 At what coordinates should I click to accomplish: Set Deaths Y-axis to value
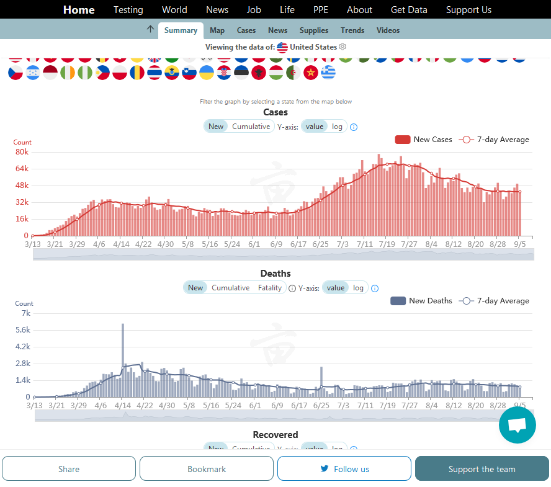pyautogui.click(x=336, y=288)
